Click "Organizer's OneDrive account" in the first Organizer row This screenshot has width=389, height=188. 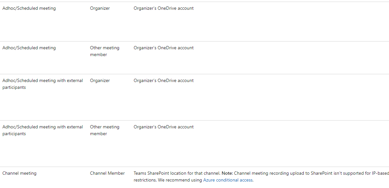click(x=164, y=8)
